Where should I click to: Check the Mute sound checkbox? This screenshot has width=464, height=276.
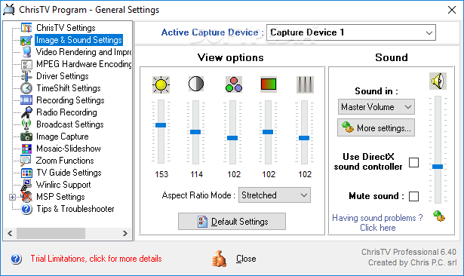pyautogui.click(x=413, y=196)
